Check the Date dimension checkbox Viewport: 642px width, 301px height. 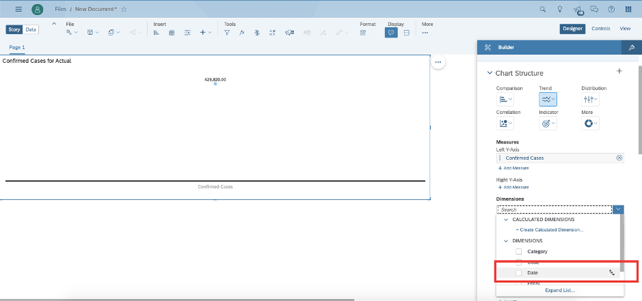click(519, 273)
